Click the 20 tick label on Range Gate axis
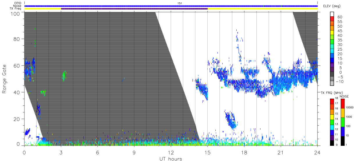The image size is (357, 165). pyautogui.click(x=17, y=119)
